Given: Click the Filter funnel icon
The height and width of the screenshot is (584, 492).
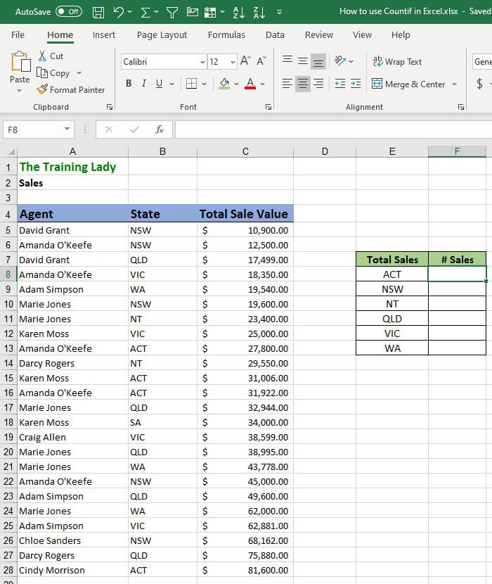Looking at the screenshot, I should (x=171, y=13).
